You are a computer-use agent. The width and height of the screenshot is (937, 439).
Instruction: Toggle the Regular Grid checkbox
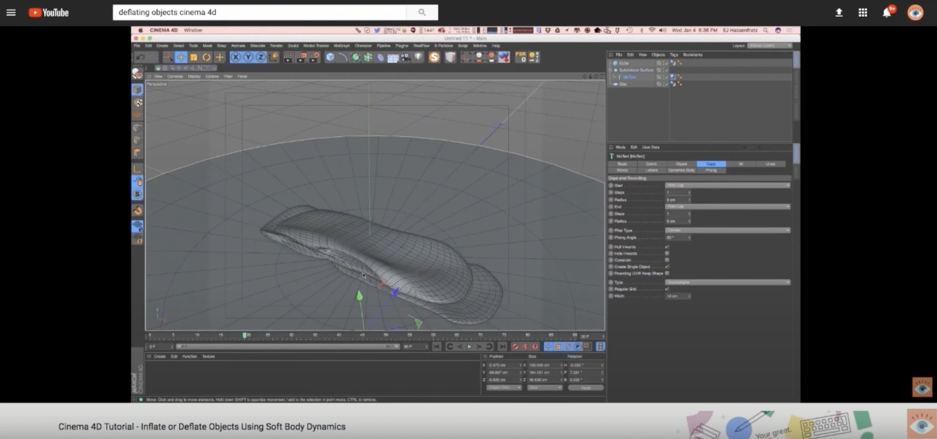point(667,289)
